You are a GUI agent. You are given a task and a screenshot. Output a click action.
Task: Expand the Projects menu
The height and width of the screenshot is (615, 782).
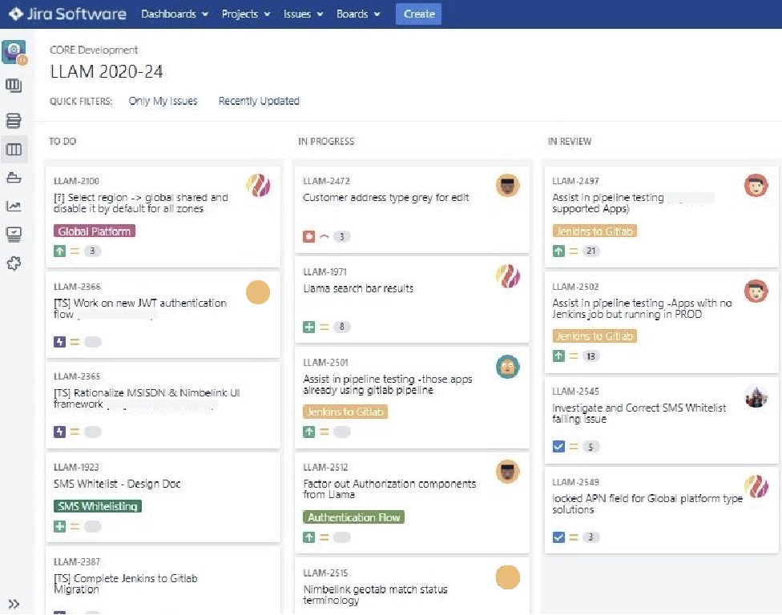tap(246, 14)
